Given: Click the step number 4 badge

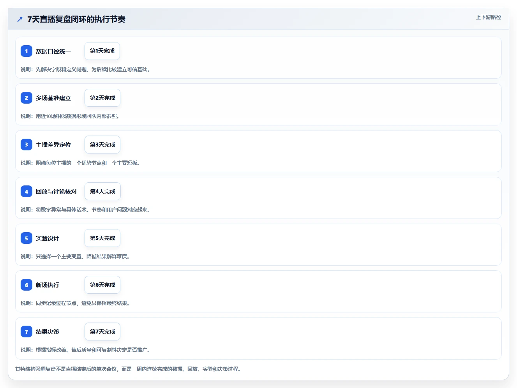Looking at the screenshot, I should [26, 191].
